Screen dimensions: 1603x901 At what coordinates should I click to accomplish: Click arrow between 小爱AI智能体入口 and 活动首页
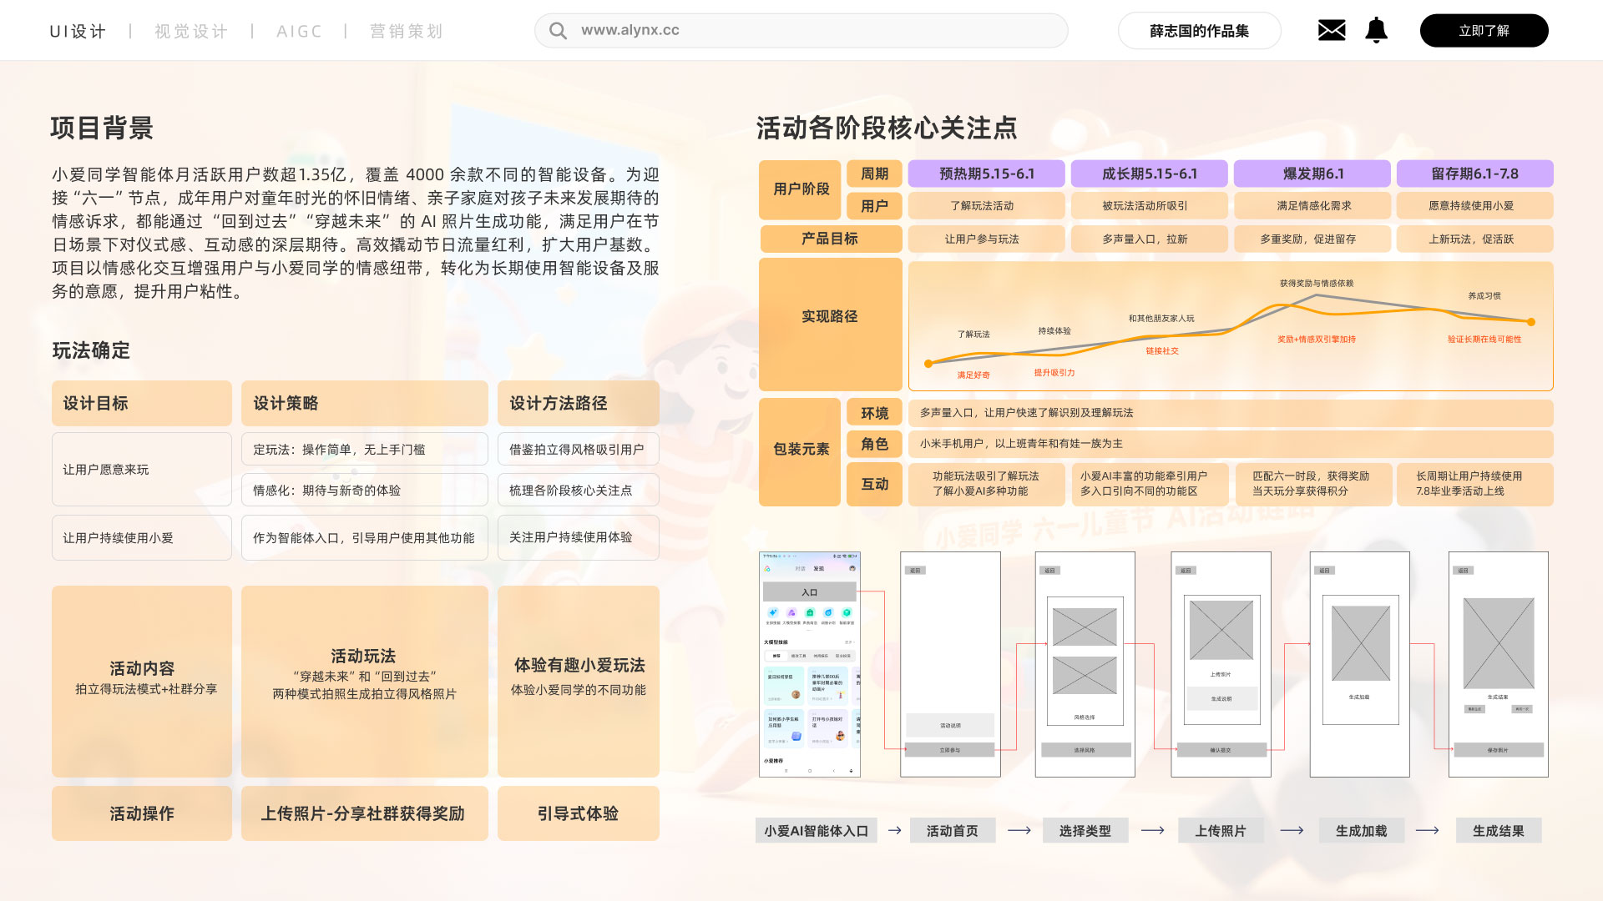[x=894, y=830]
